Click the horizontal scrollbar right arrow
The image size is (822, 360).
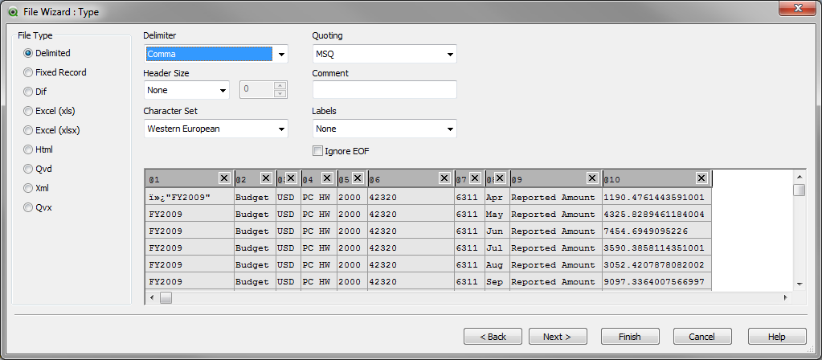[785, 297]
